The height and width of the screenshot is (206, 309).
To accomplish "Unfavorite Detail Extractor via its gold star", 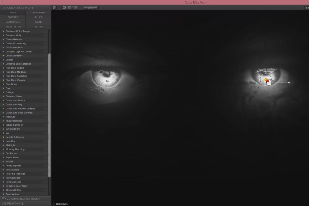I will click(3, 56).
